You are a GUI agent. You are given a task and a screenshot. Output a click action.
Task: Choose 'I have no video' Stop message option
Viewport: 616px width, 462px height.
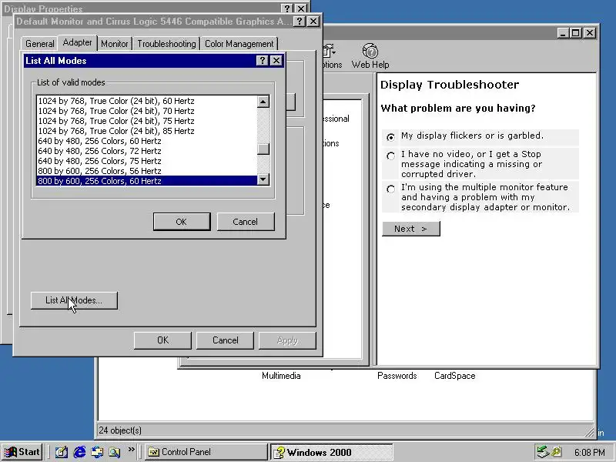390,156
